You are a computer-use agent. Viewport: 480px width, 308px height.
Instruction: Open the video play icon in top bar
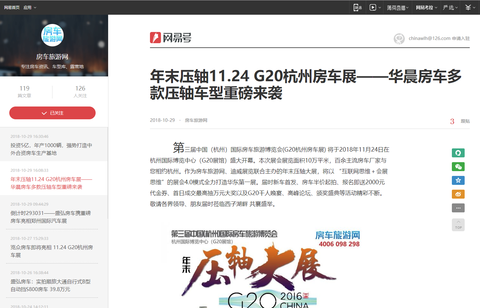373,7
